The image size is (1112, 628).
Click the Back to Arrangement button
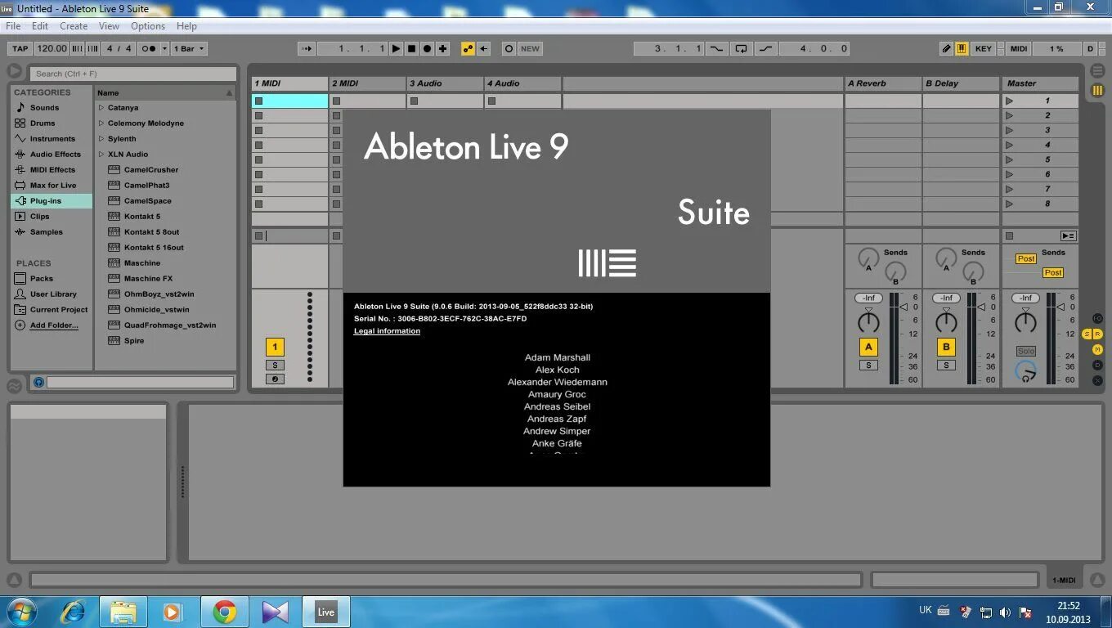[x=1068, y=235]
